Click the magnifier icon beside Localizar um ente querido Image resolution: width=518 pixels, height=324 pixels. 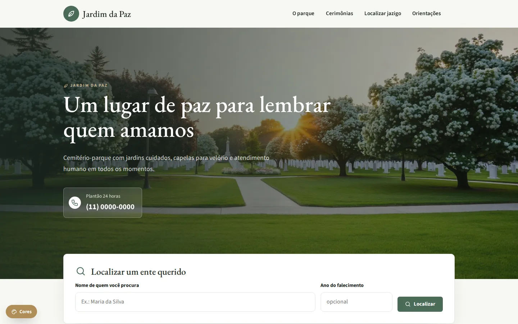[x=81, y=271]
